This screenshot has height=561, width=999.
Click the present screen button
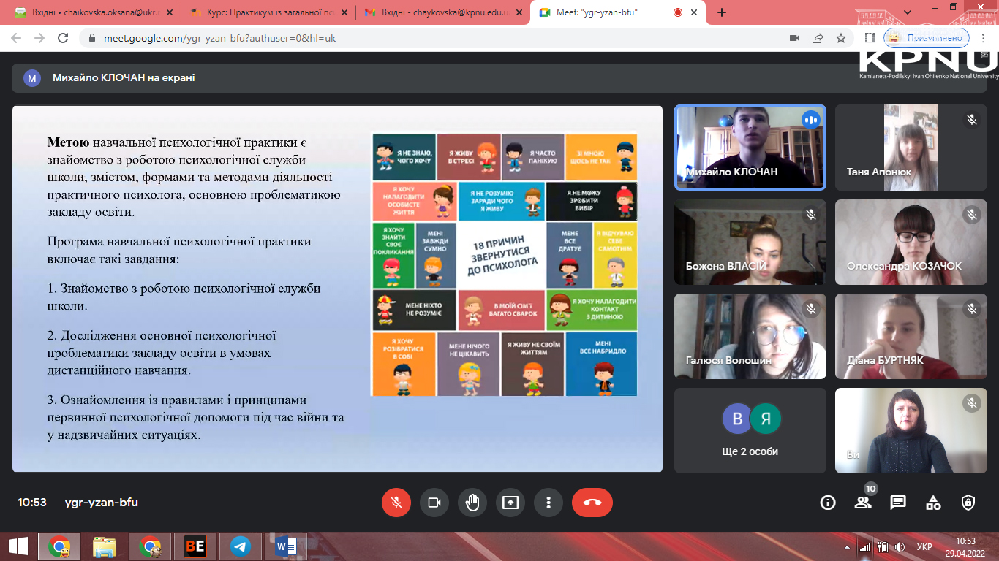click(x=510, y=503)
